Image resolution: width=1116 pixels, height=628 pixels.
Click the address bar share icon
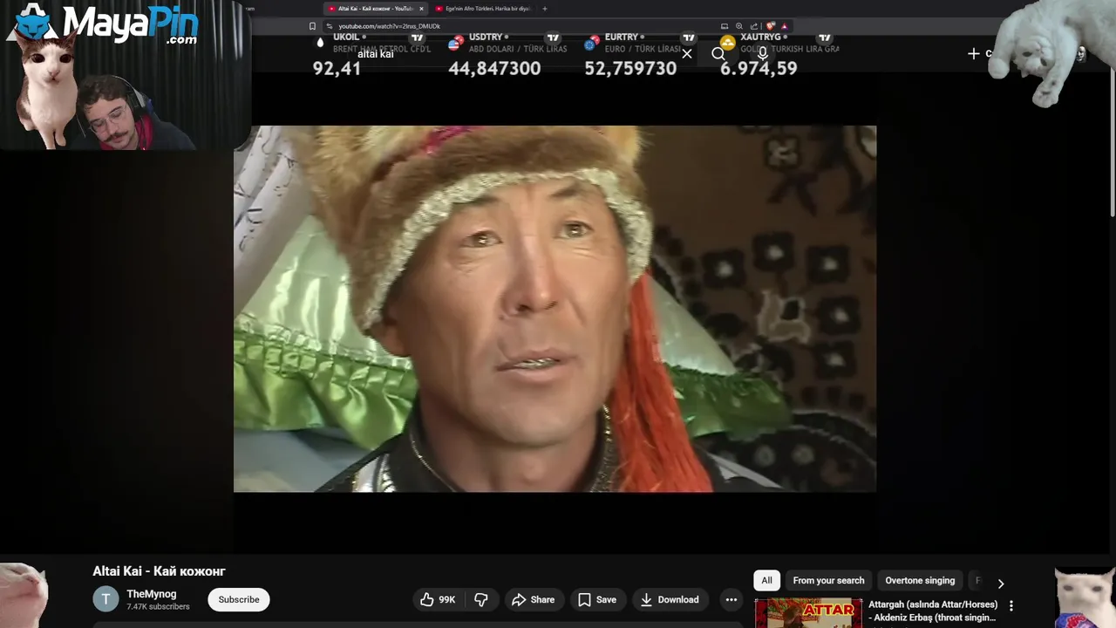click(x=754, y=26)
